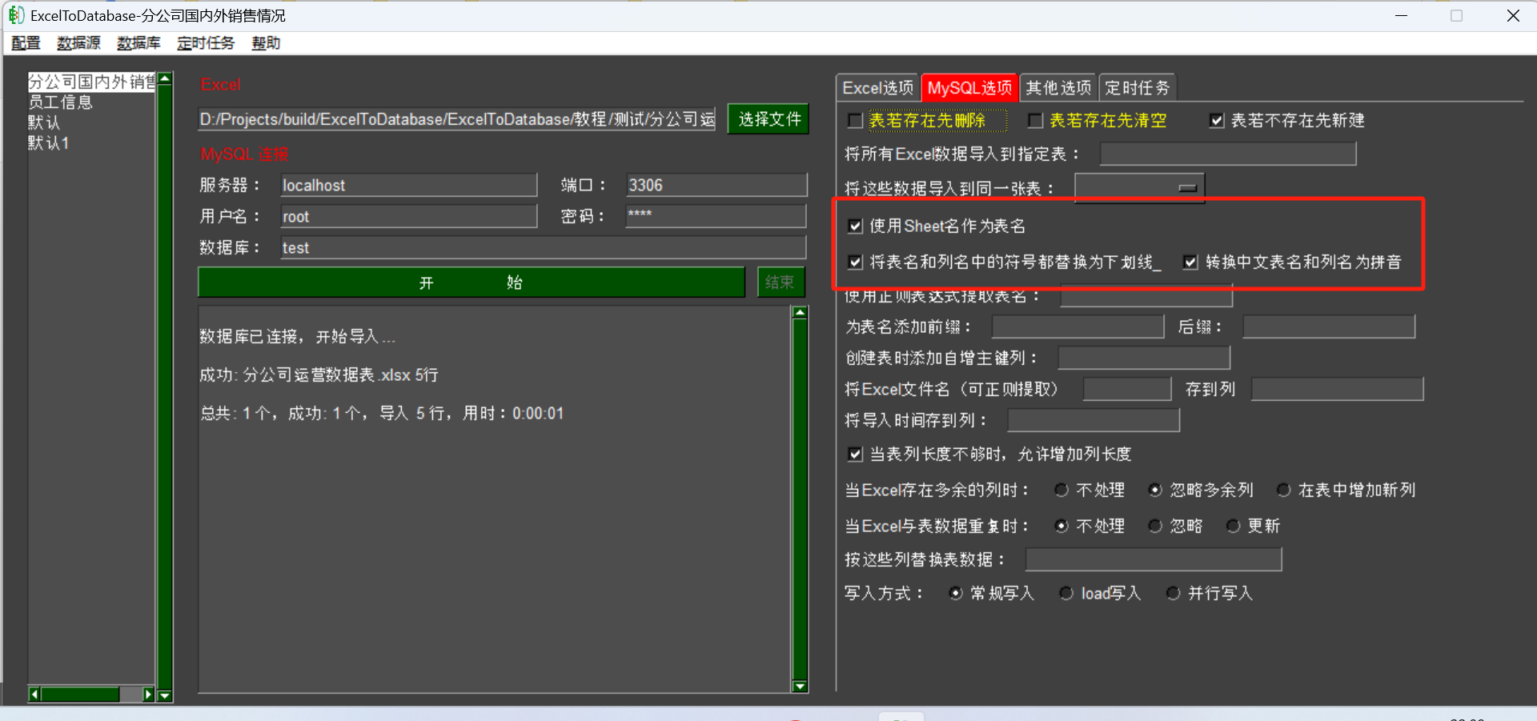Select 忽略 for duplicate data handling
This screenshot has height=721, width=1537.
click(x=1155, y=527)
